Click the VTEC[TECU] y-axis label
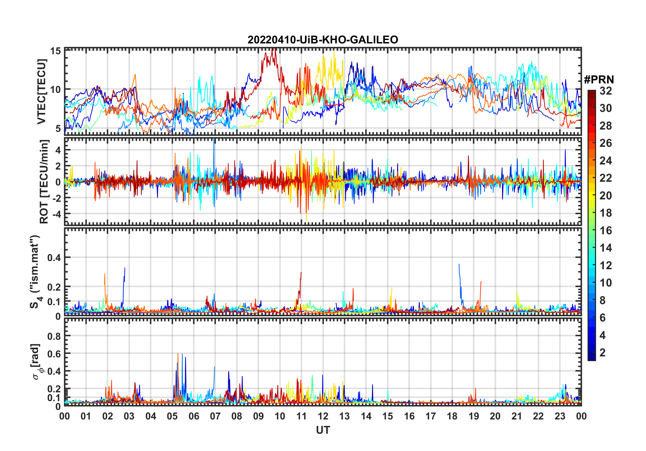This screenshot has height=451, width=646. click(41, 92)
